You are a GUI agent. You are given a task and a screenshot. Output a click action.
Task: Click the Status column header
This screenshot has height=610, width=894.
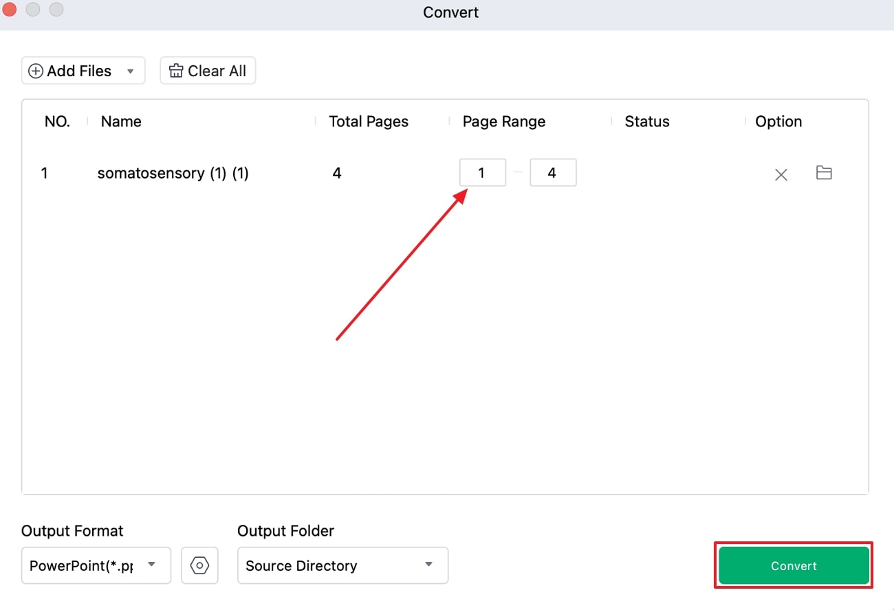tap(647, 122)
